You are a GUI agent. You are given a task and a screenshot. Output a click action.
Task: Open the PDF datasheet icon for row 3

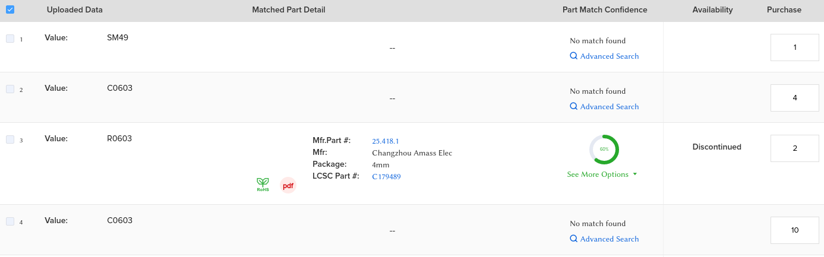(288, 186)
